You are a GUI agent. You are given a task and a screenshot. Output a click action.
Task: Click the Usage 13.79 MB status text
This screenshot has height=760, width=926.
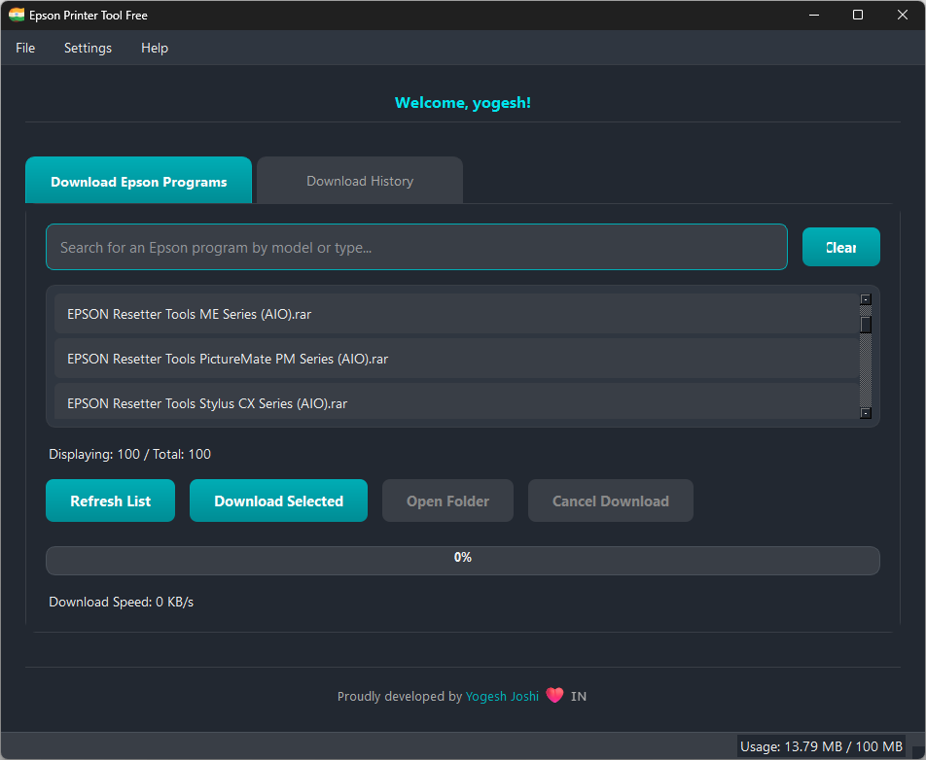[822, 746]
